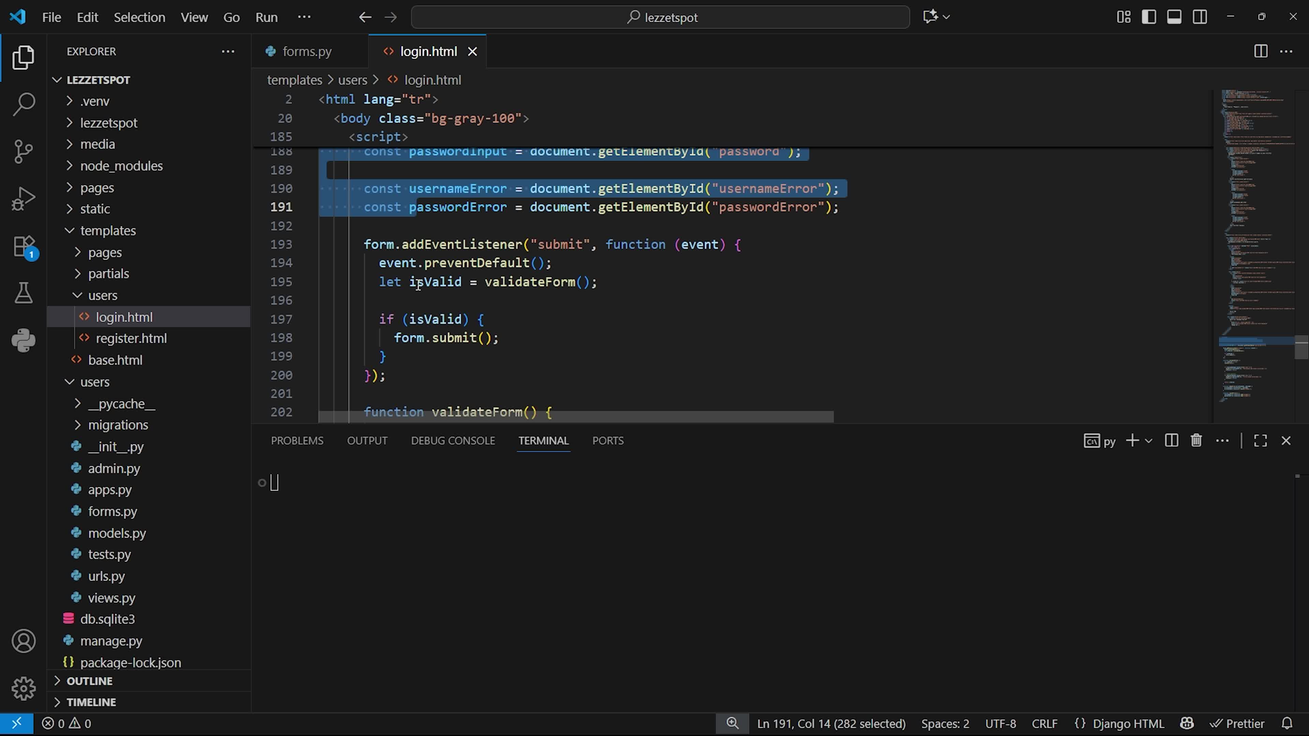Click the horizontal scrollbar in editor
1309x736 pixels.
pyautogui.click(x=575, y=417)
